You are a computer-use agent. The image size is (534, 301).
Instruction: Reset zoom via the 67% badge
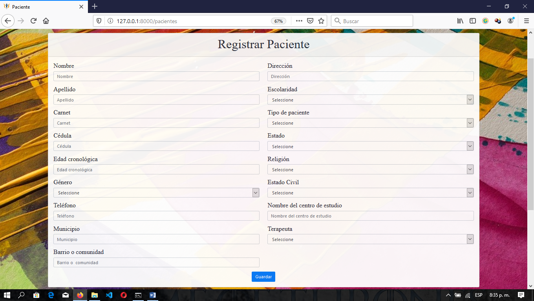coord(278,21)
